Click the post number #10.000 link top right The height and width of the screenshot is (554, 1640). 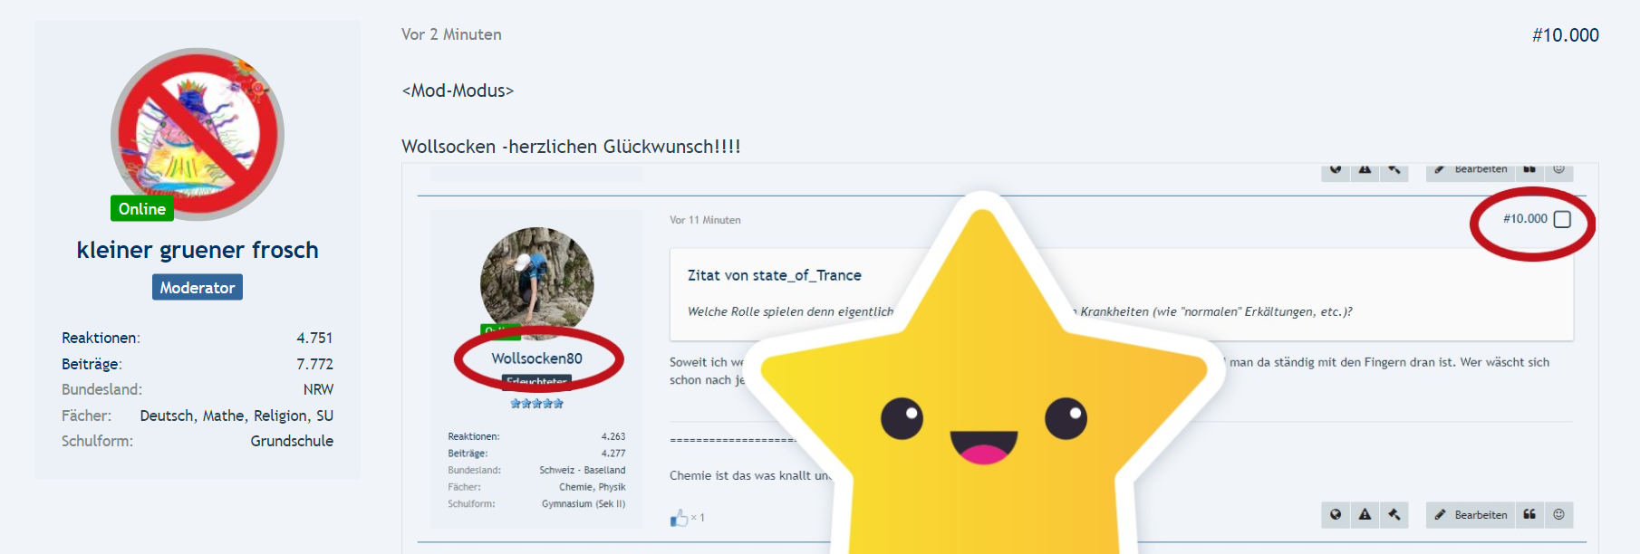1566,35
